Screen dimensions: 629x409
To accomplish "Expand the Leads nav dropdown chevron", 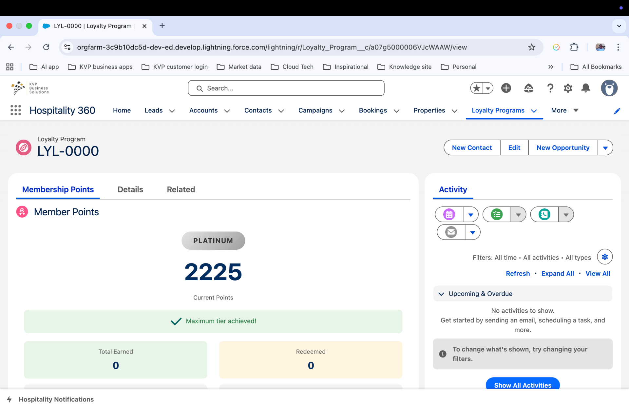I will pos(172,111).
